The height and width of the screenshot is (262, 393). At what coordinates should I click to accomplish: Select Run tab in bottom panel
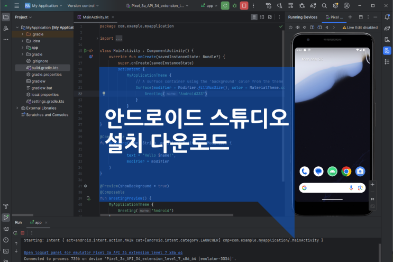[19, 222]
